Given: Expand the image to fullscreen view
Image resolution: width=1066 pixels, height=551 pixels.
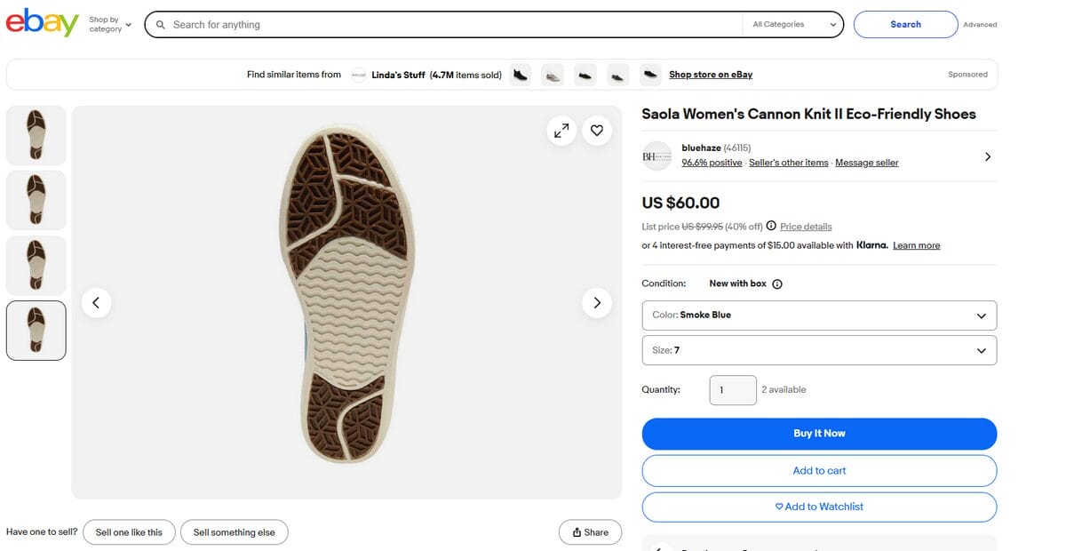Looking at the screenshot, I should click(561, 130).
